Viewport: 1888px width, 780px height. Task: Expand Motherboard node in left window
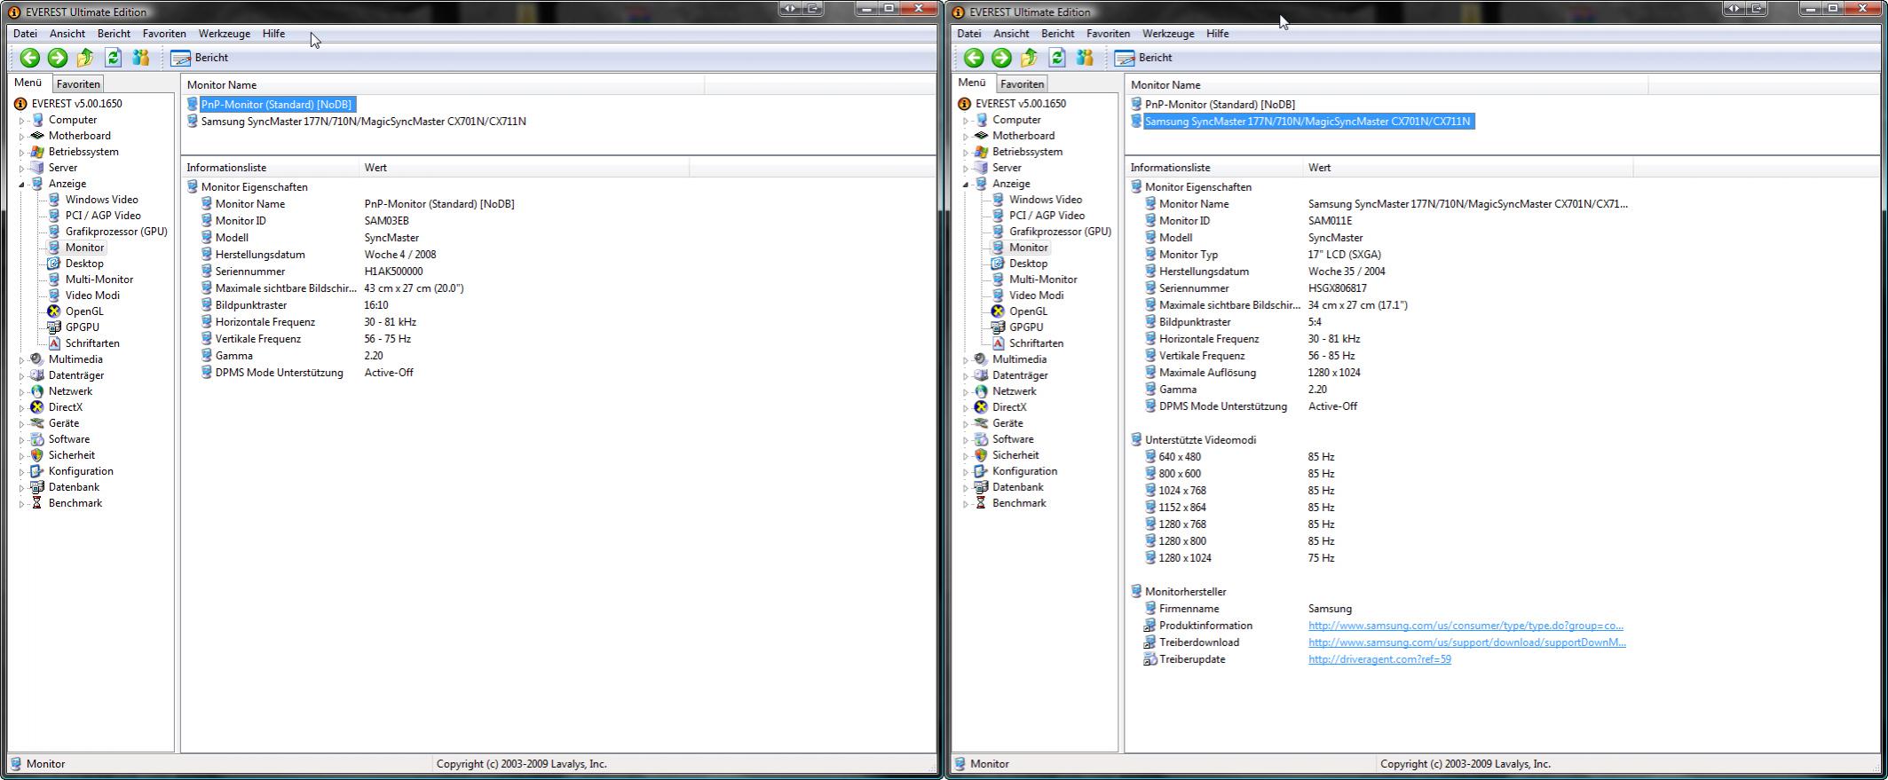coord(22,137)
